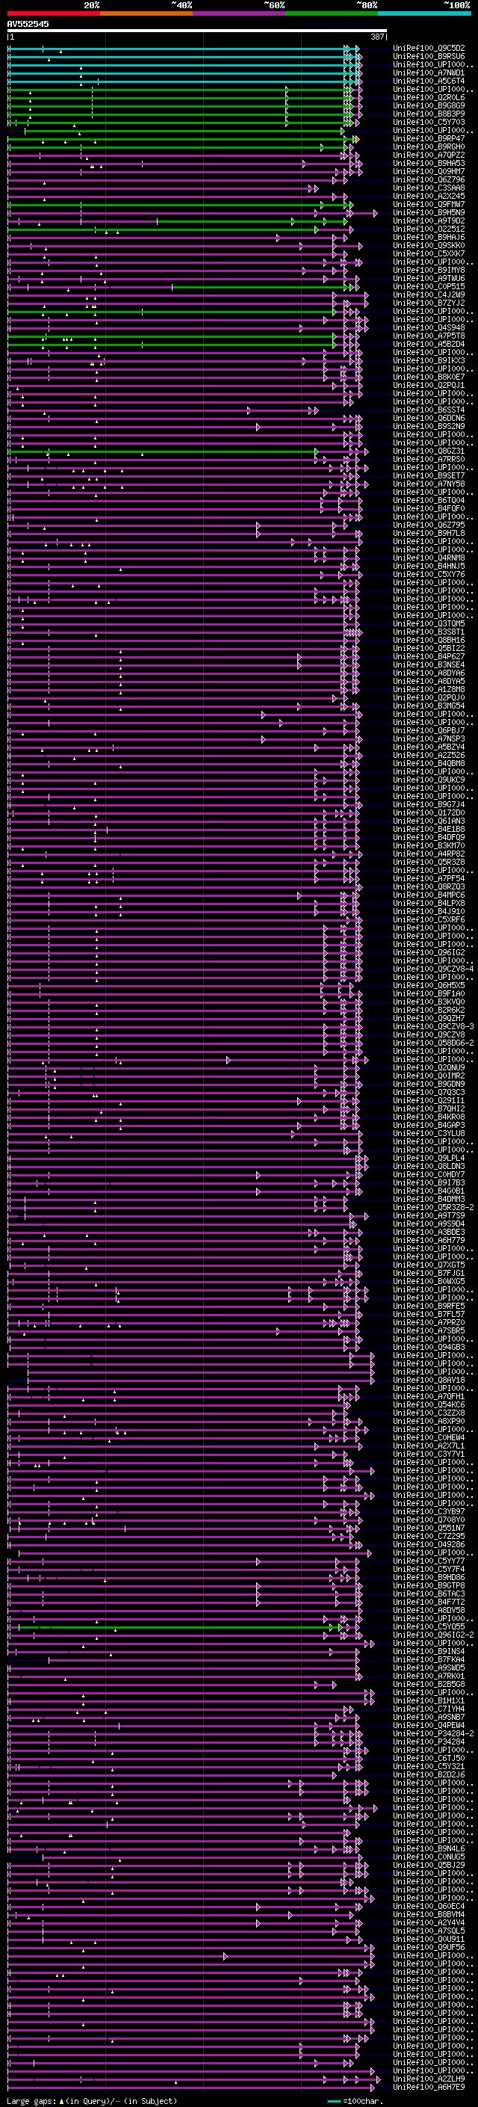Open hit UniRef100_Q9C5D2
Viewport: 478px width, 2107px height.
point(429,49)
